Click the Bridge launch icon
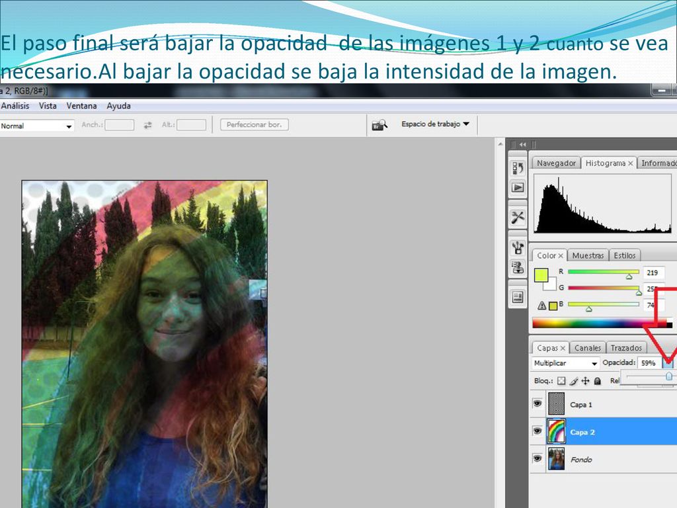Image resolution: width=677 pixels, height=508 pixels. (379, 125)
